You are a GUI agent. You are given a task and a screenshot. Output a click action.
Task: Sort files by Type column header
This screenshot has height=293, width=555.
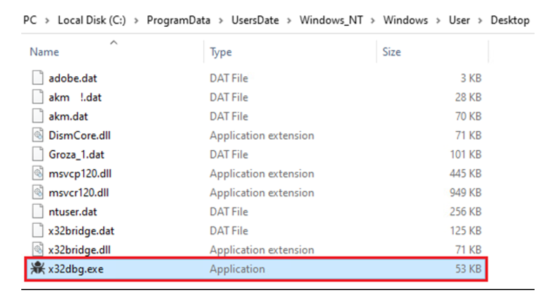(x=221, y=52)
